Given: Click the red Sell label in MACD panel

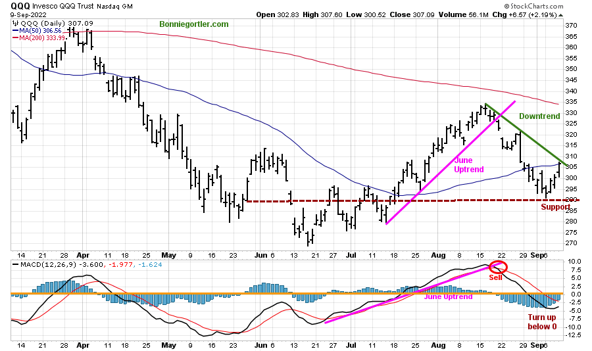Looking at the screenshot, I should tap(495, 277).
